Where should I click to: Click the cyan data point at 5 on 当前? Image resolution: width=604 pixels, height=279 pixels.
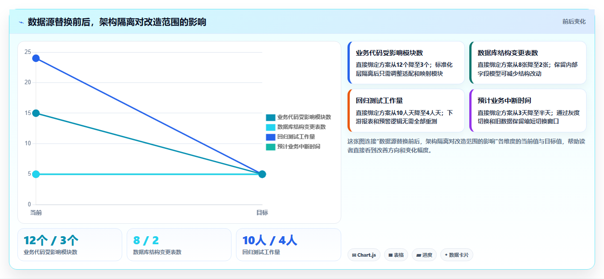(36, 174)
